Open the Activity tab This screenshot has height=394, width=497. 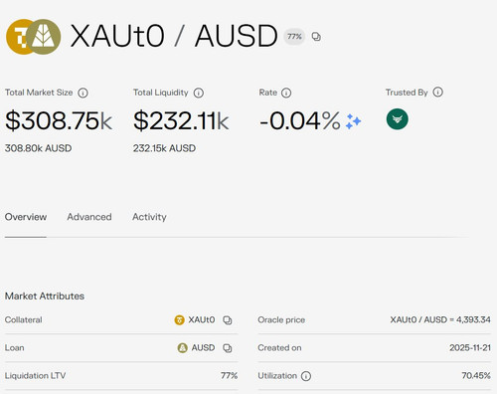coord(149,217)
